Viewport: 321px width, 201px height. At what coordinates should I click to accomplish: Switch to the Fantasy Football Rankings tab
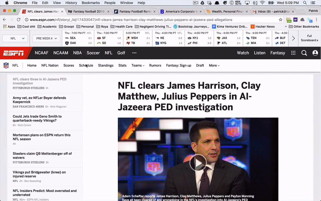(x=135, y=11)
